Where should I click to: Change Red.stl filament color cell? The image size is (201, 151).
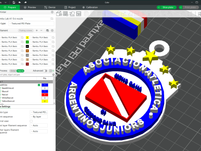(45, 95)
